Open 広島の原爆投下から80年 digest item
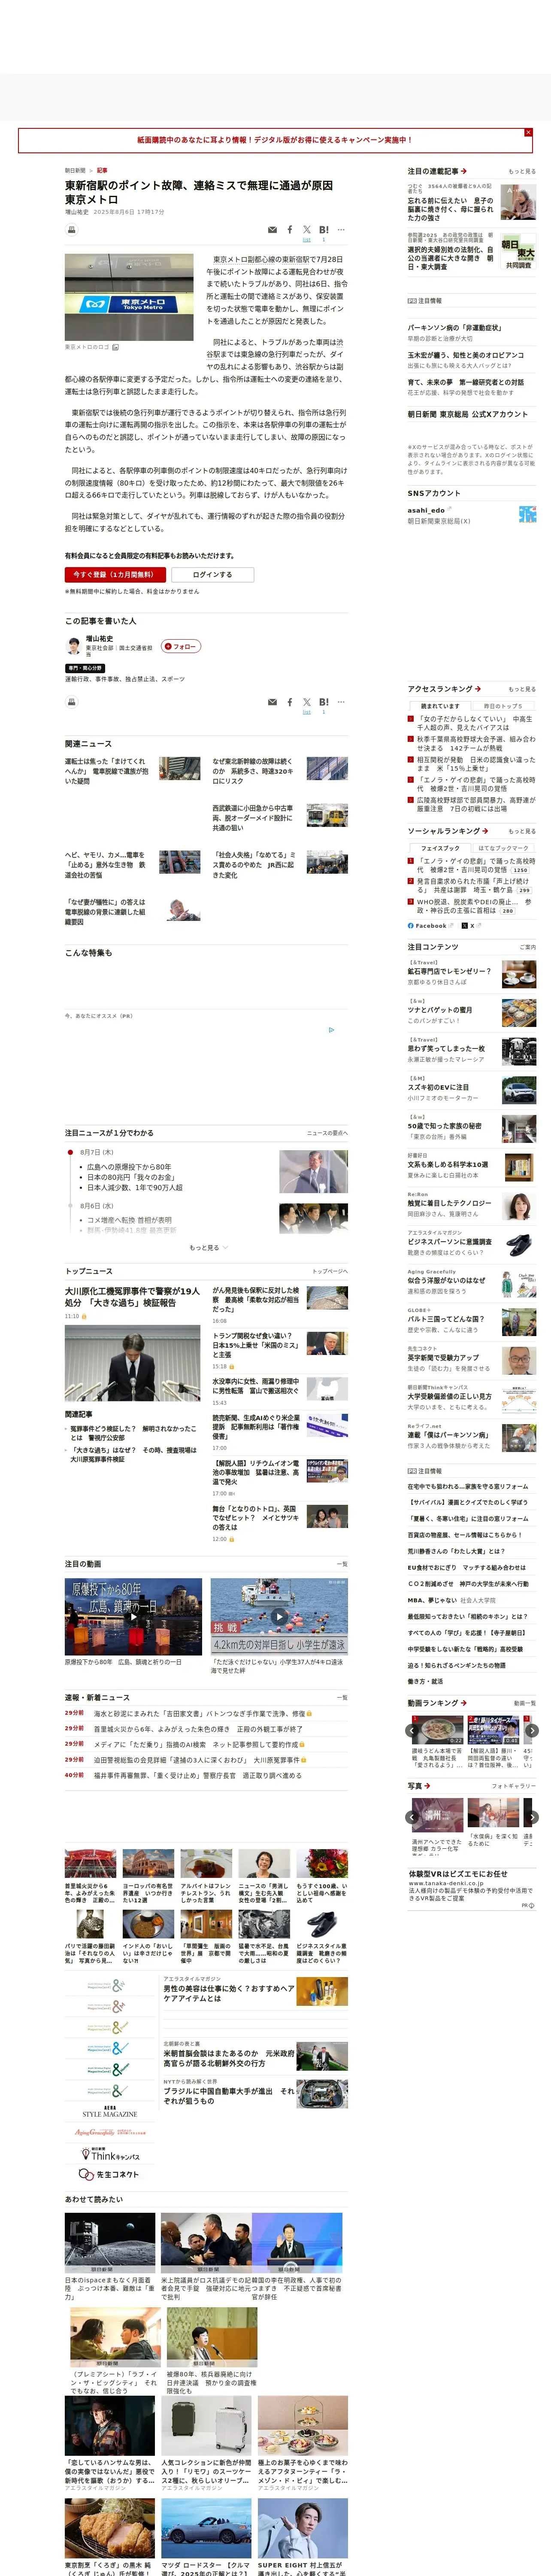This screenshot has height=2576, width=551. pos(129,1167)
